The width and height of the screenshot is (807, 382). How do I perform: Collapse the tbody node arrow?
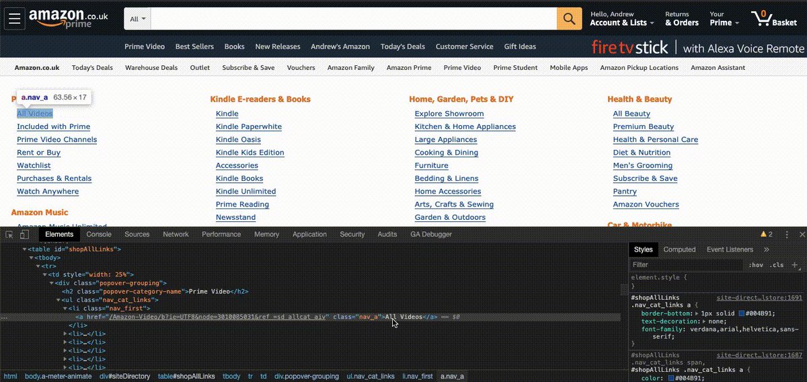tap(31, 258)
